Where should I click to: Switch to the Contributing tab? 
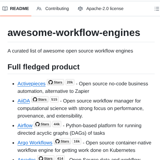click(52, 8)
